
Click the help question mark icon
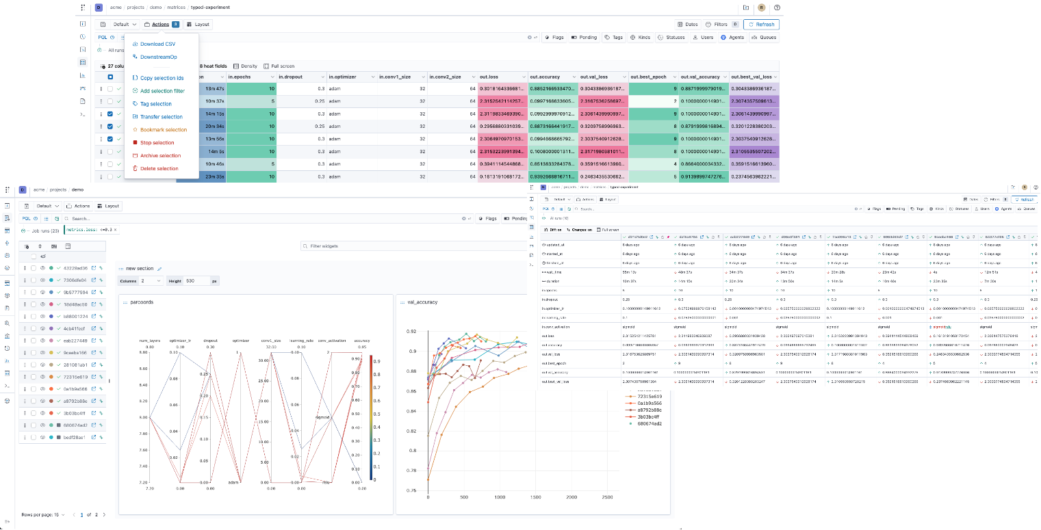point(777,8)
